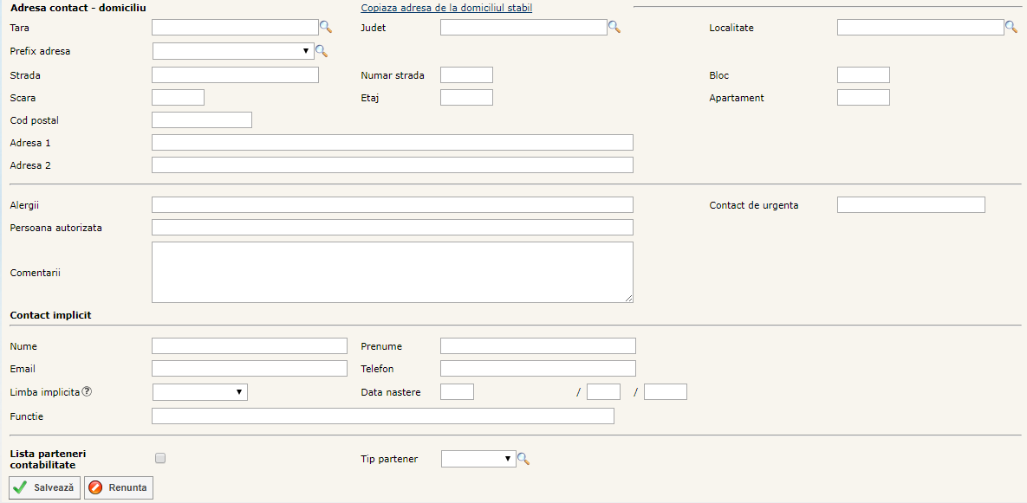Screen dimensions: 1027x503
Task: Click help icon beside Limba implicita
Action: pos(87,392)
